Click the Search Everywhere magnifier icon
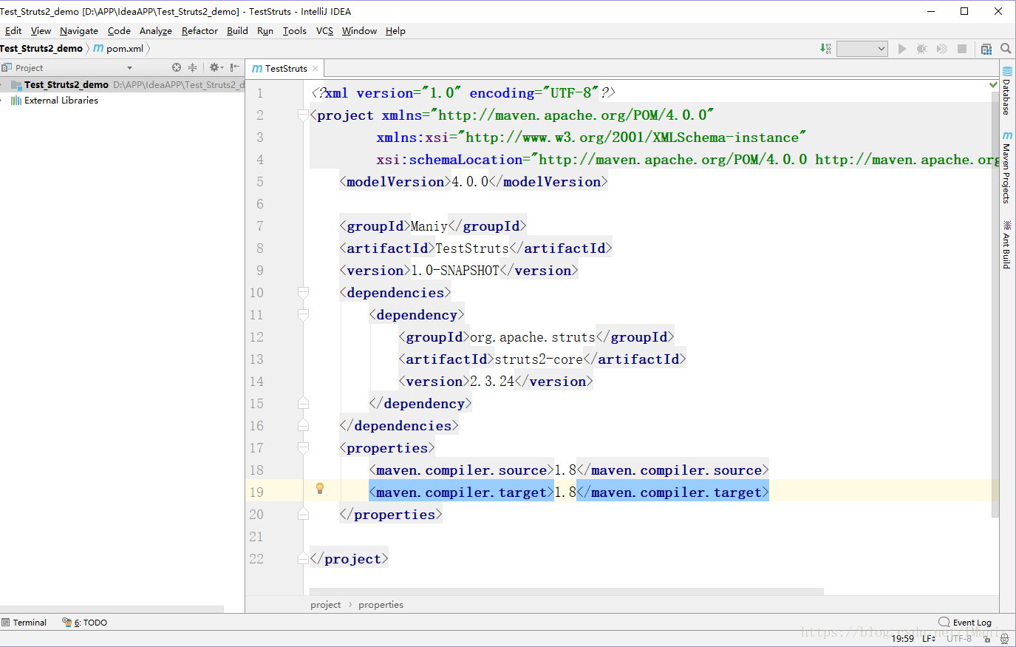The width and height of the screenshot is (1016, 647). (x=1006, y=49)
